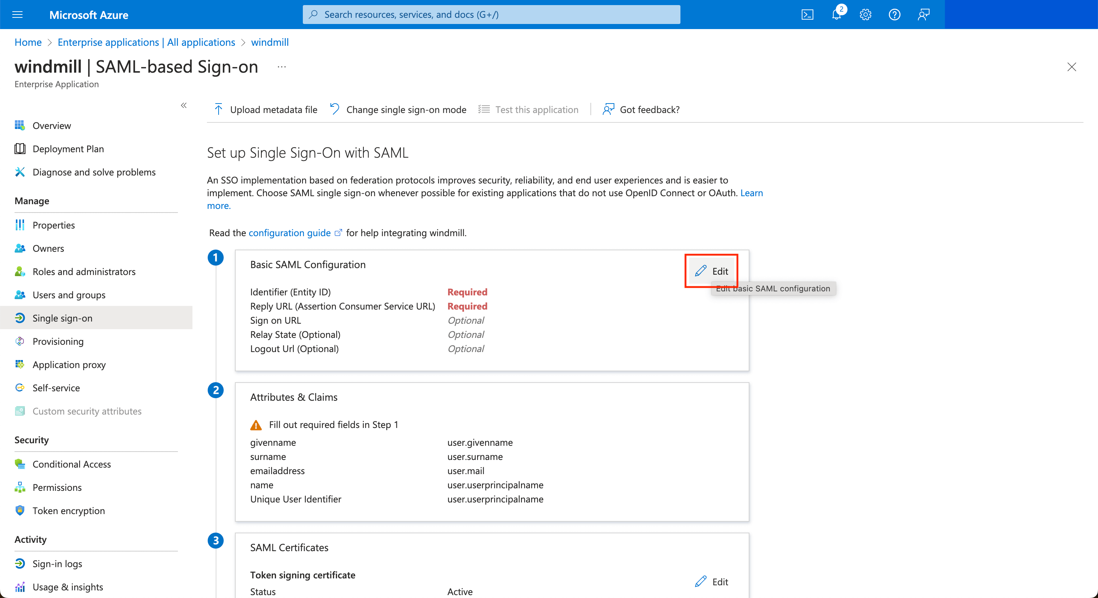Navigate to Provisioning in sidebar

pos(57,341)
